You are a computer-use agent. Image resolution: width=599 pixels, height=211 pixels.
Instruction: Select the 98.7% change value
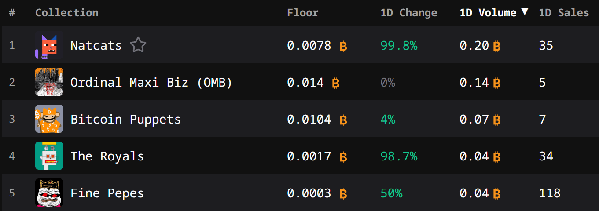pyautogui.click(x=399, y=156)
